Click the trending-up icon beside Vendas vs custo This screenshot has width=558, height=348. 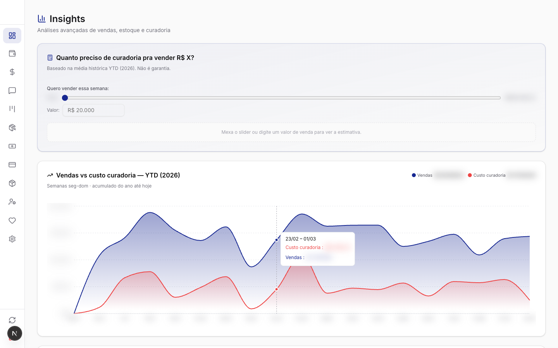click(50, 175)
